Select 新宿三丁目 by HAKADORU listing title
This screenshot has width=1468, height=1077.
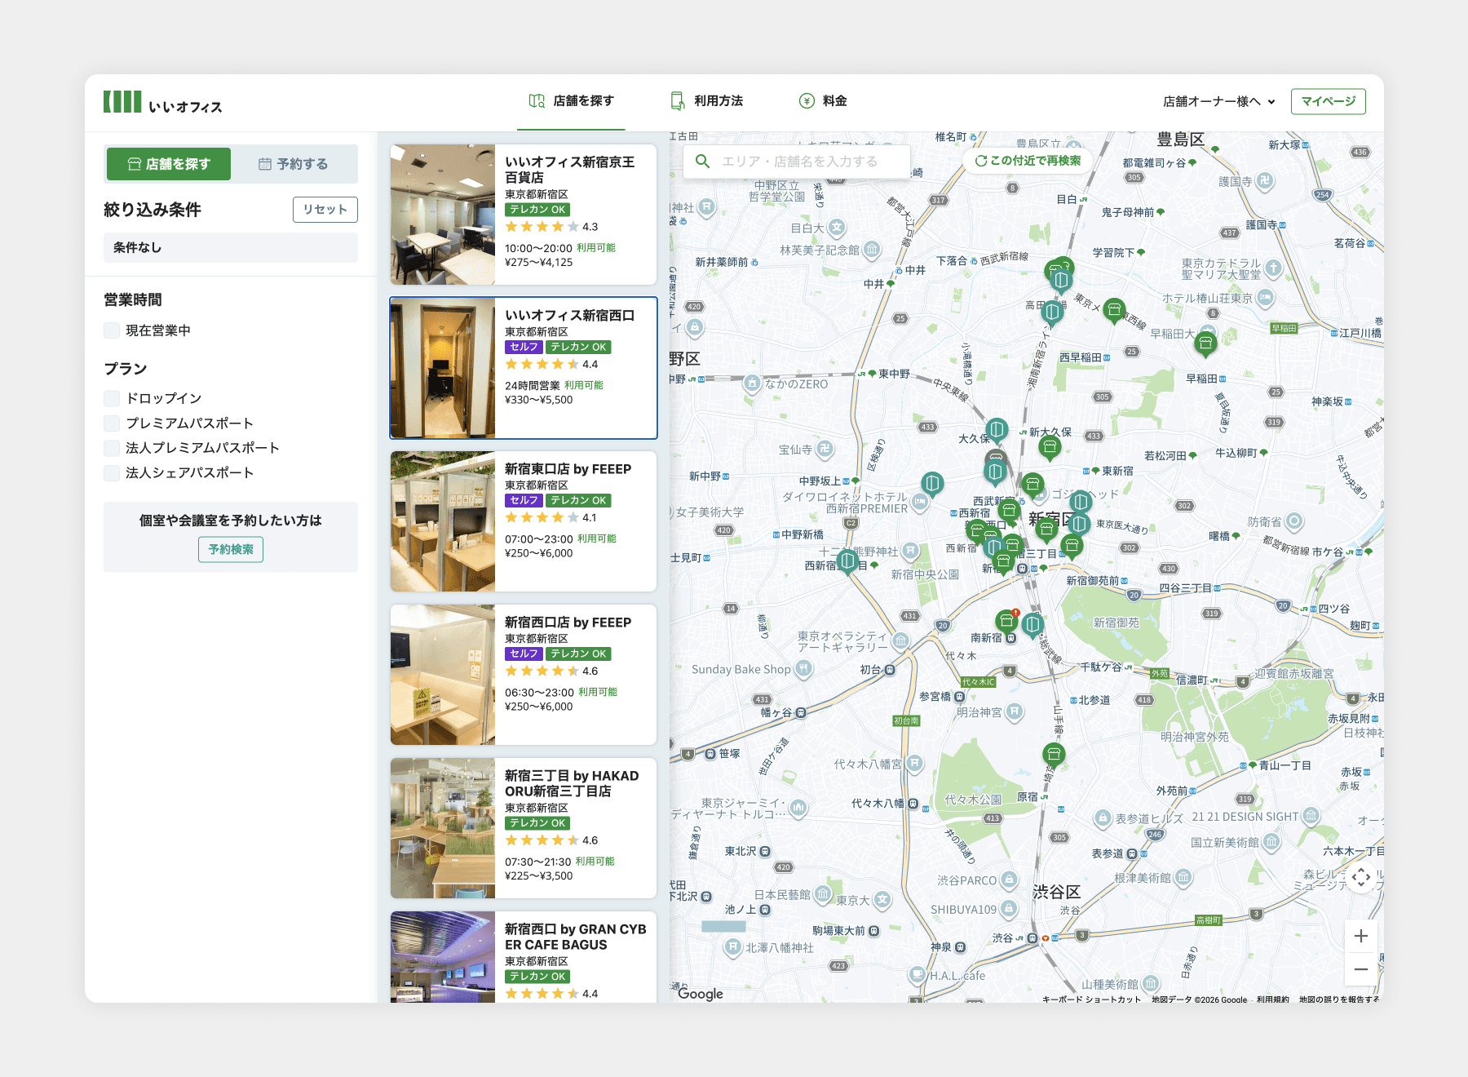[572, 783]
